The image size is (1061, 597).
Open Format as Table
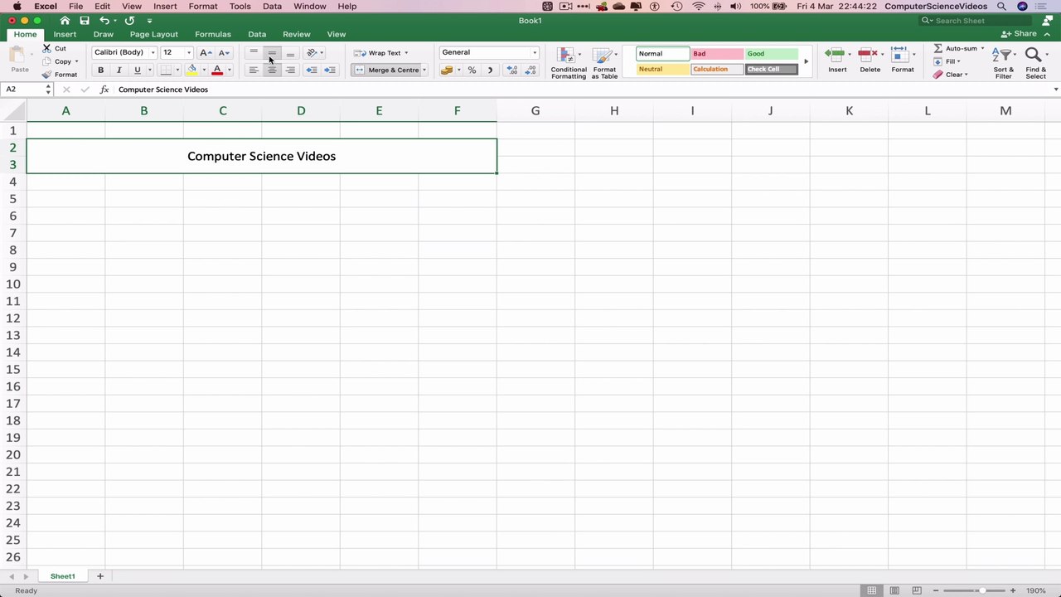[x=604, y=63]
